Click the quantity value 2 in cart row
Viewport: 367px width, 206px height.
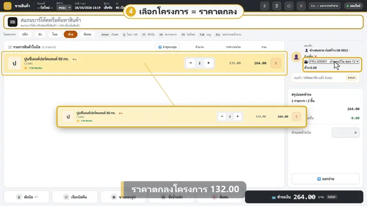point(200,63)
